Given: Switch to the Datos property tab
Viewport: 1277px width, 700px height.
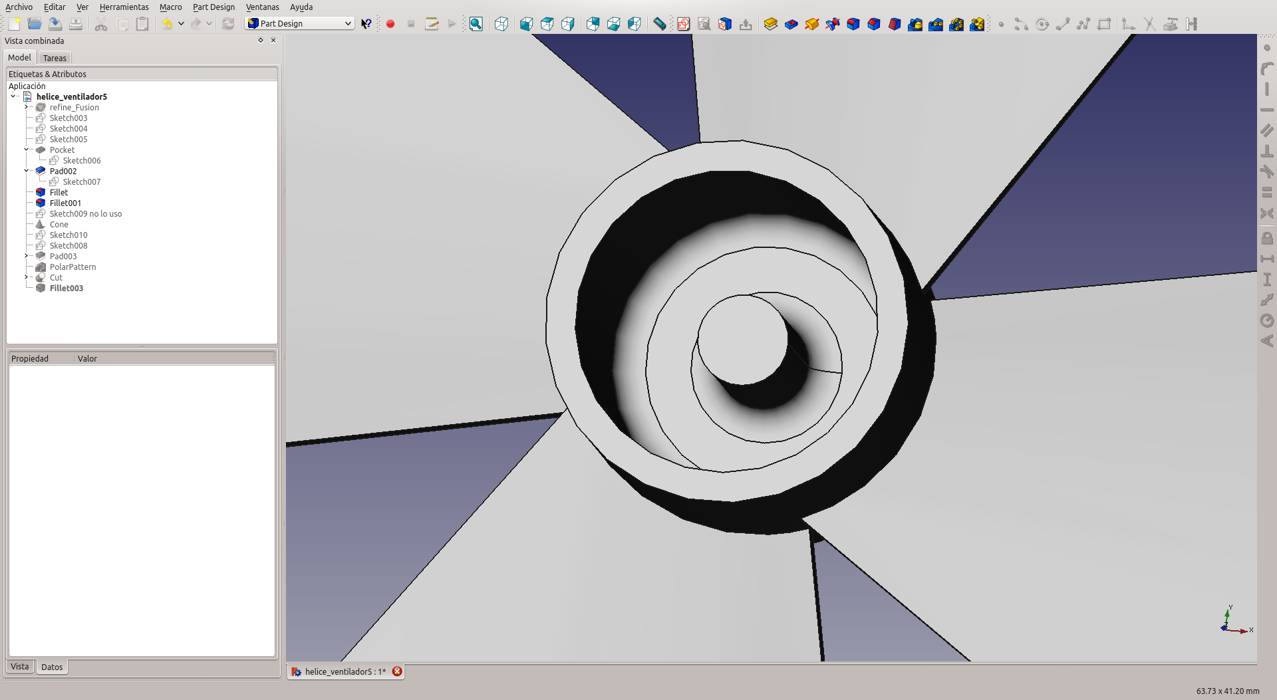Looking at the screenshot, I should [x=52, y=667].
